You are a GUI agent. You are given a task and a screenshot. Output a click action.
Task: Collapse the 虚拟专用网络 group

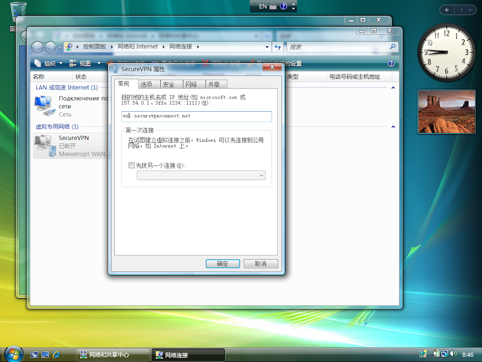pyautogui.click(x=393, y=127)
